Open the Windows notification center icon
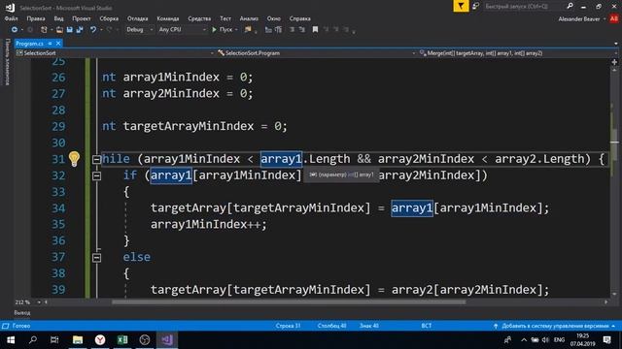Image resolution: width=622 pixels, height=349 pixels. click(607, 340)
